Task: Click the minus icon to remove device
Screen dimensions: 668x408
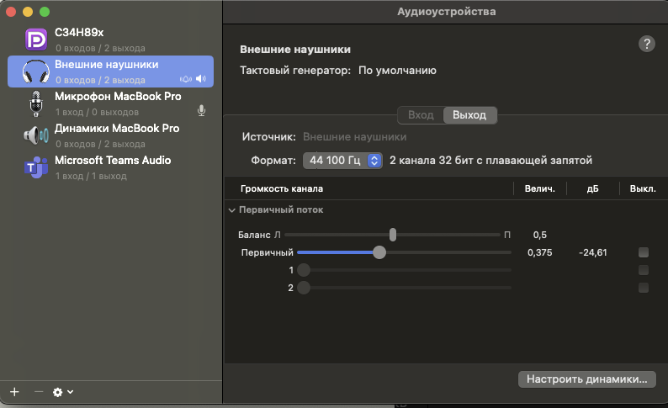Action: [x=38, y=392]
